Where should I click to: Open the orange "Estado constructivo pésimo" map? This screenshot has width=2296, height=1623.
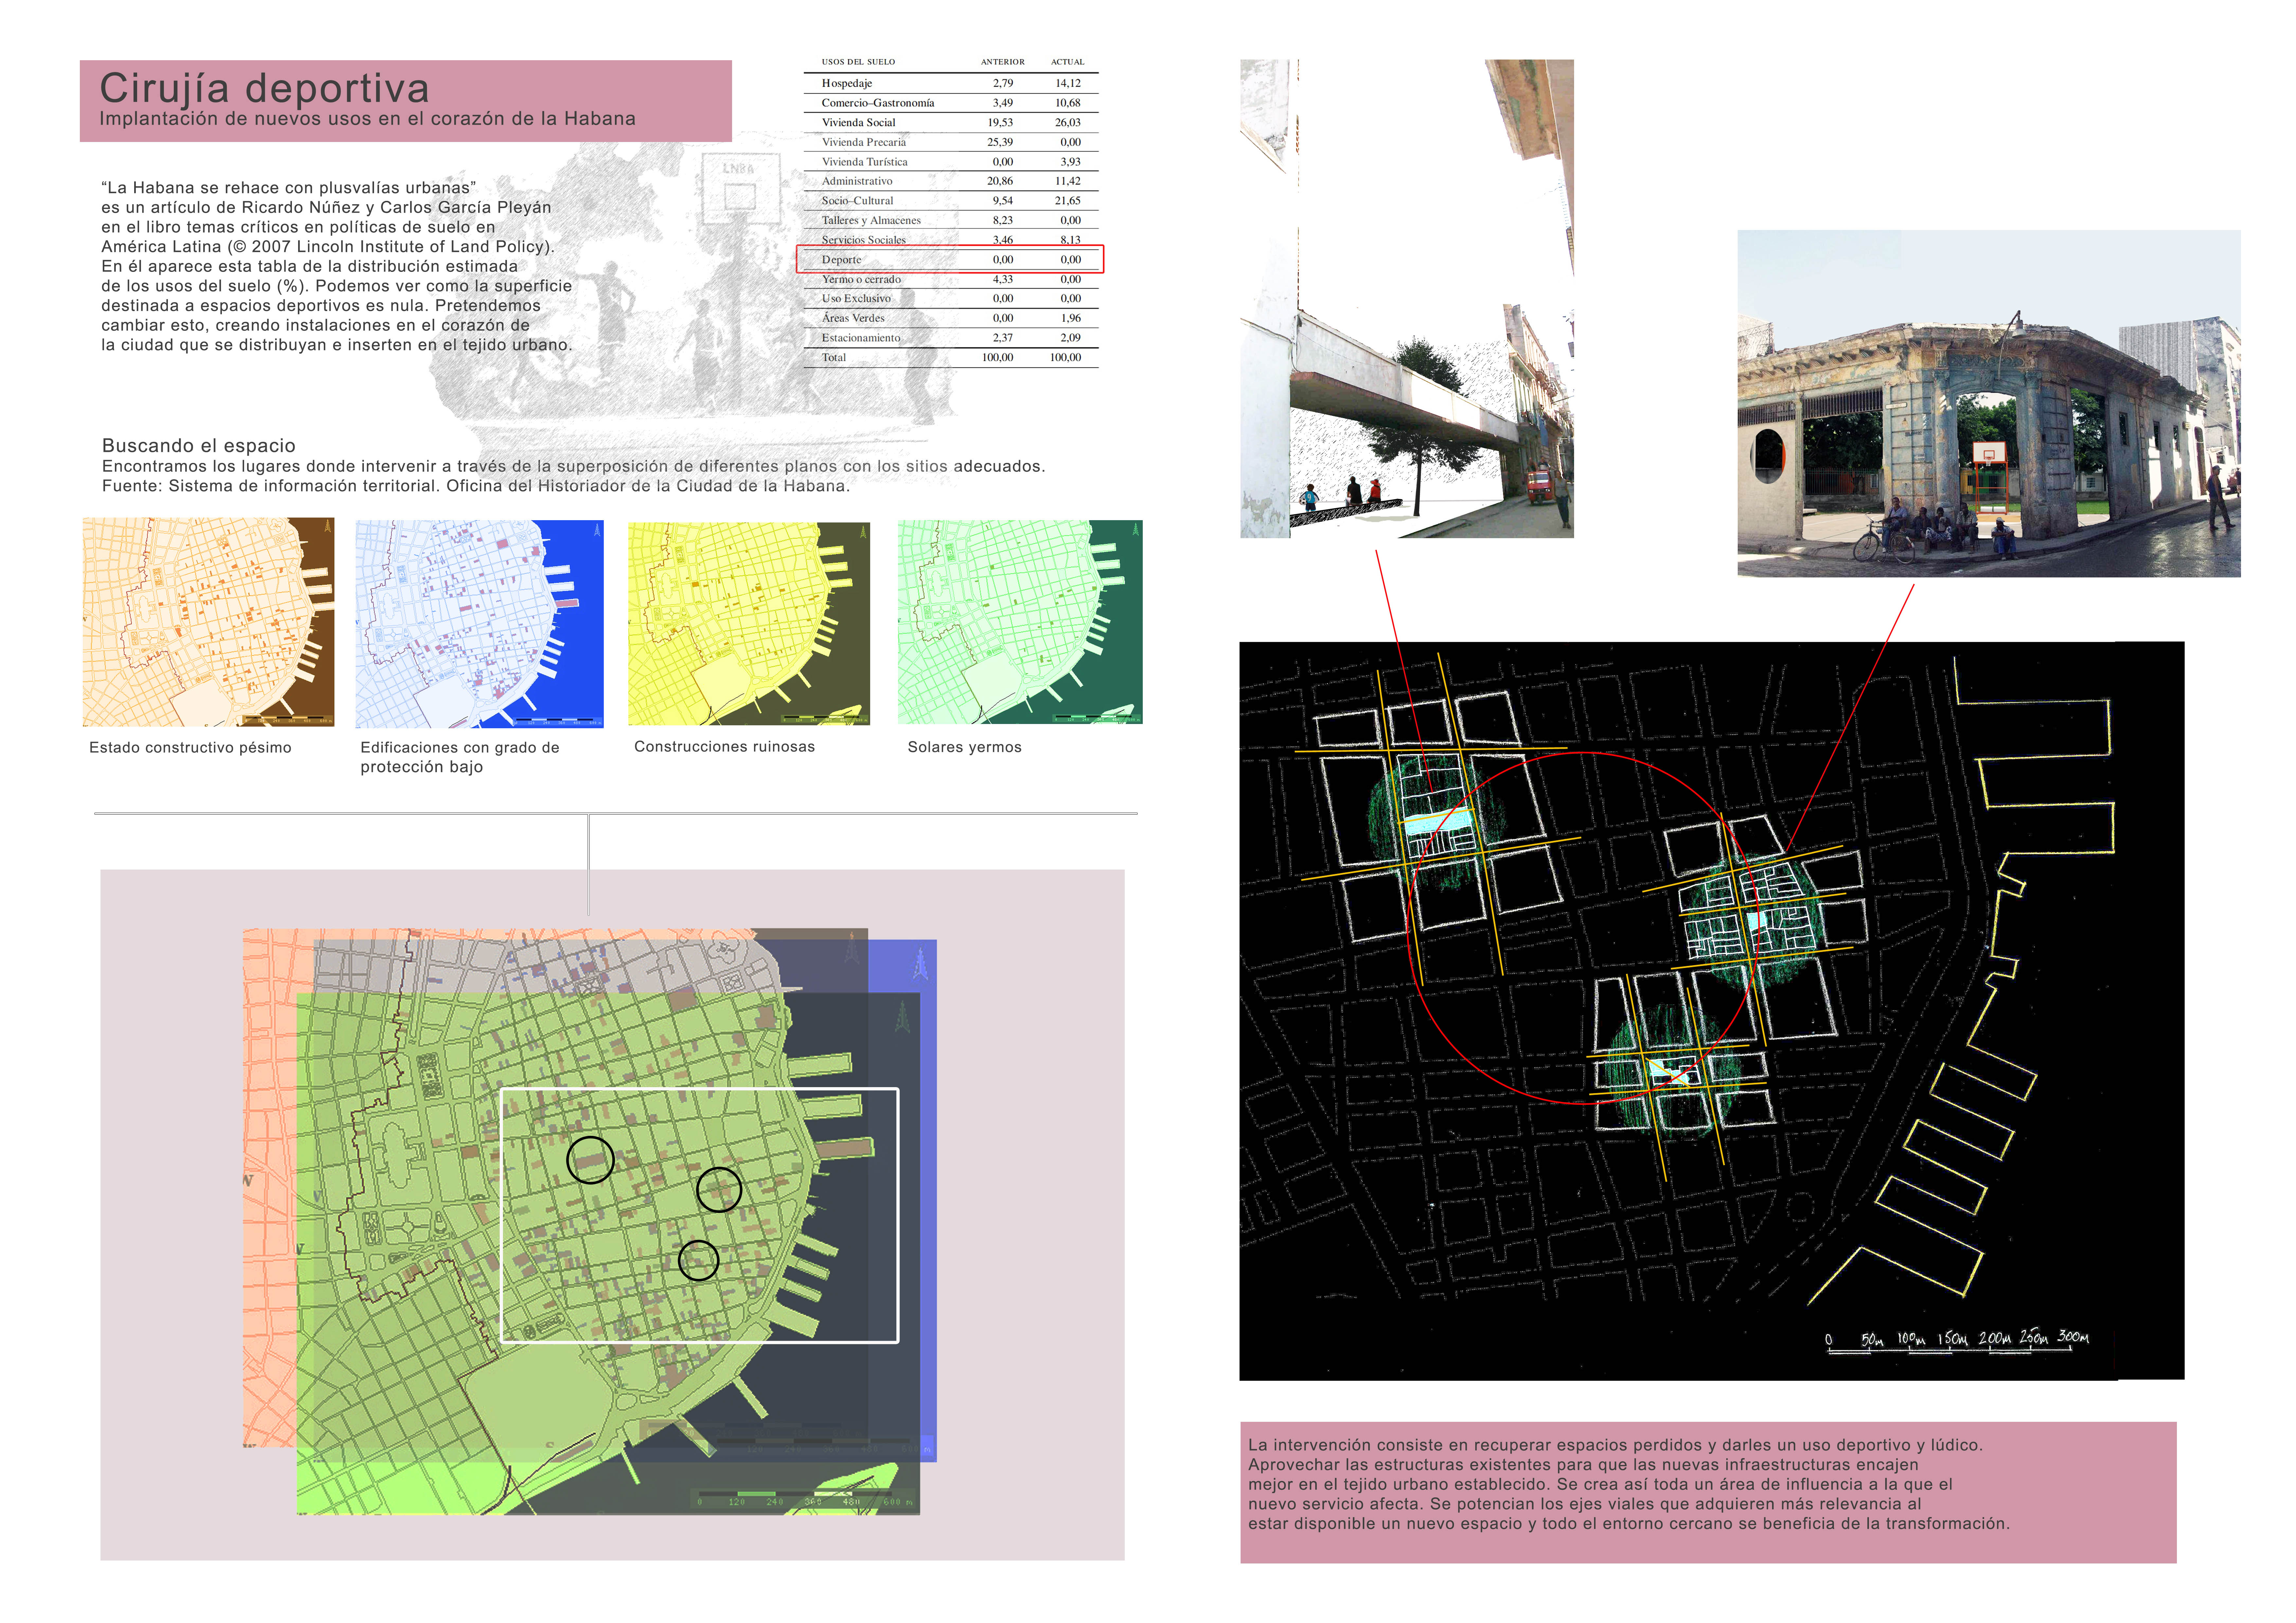click(x=208, y=622)
